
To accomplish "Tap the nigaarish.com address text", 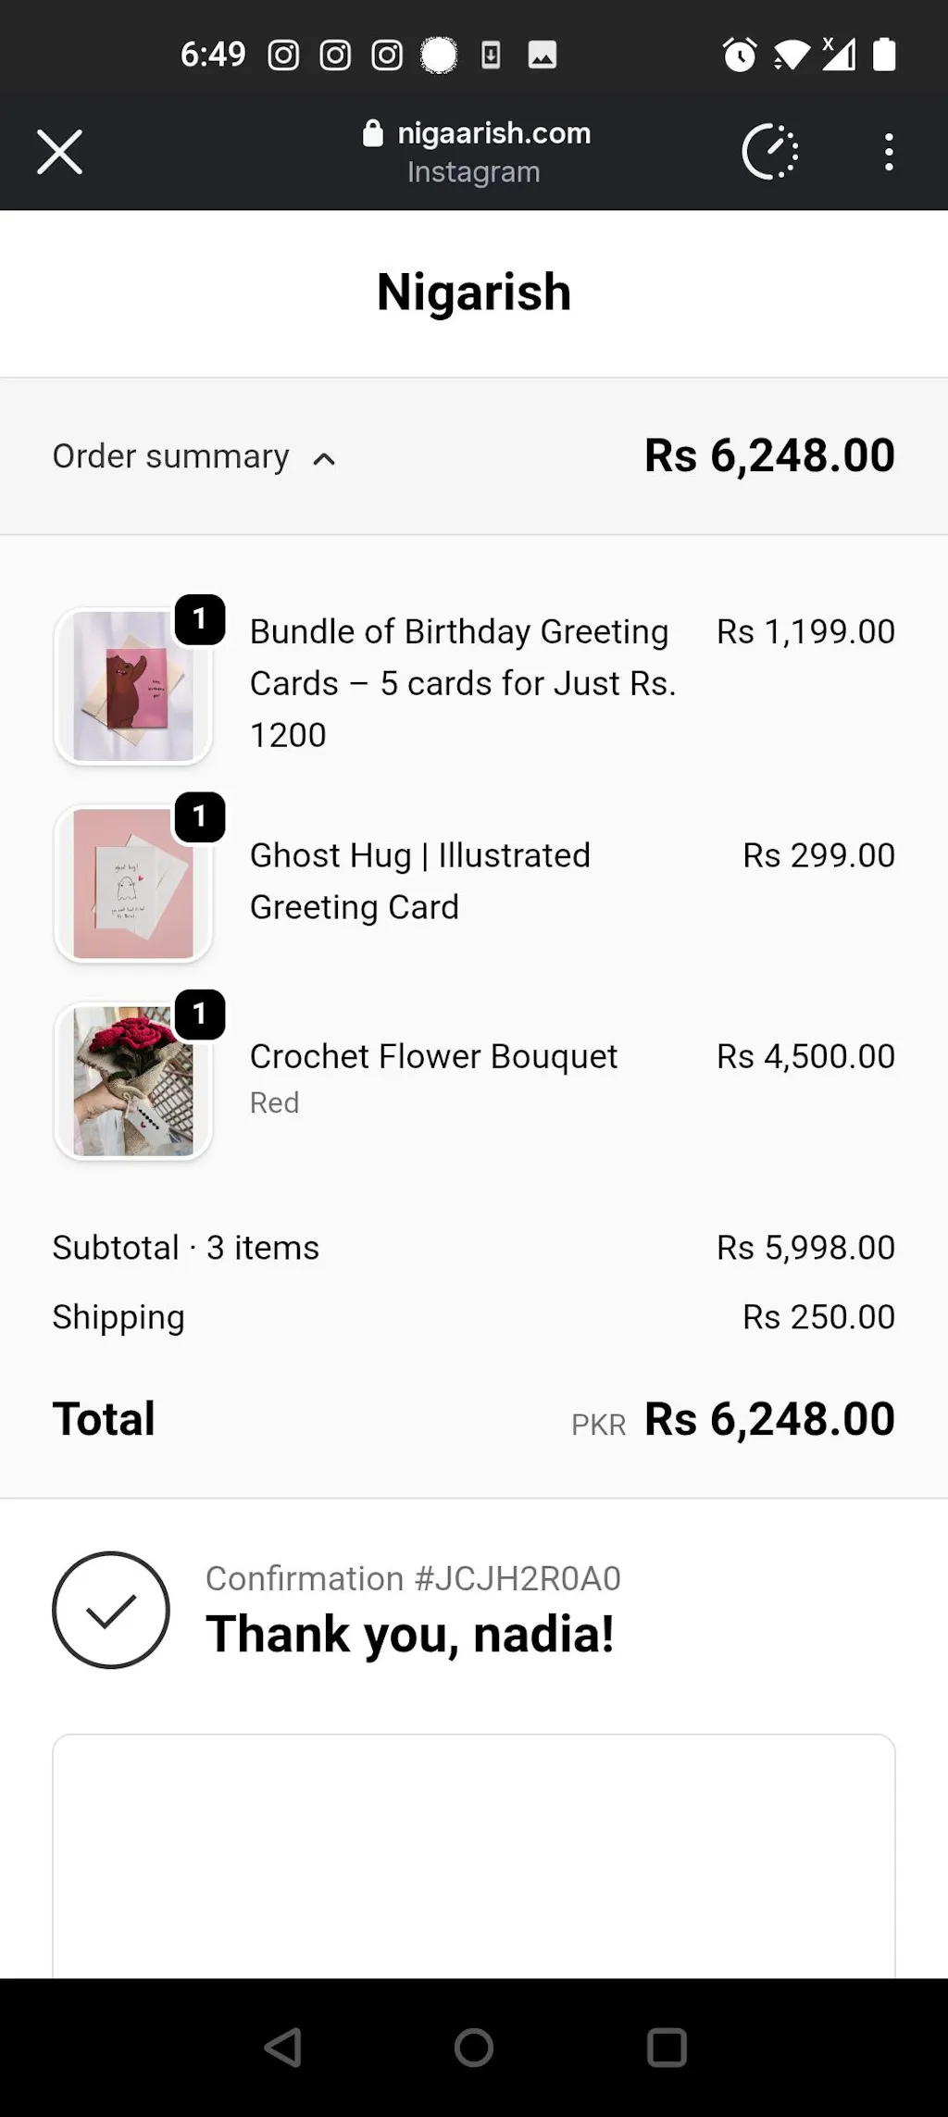I will tap(493, 133).
